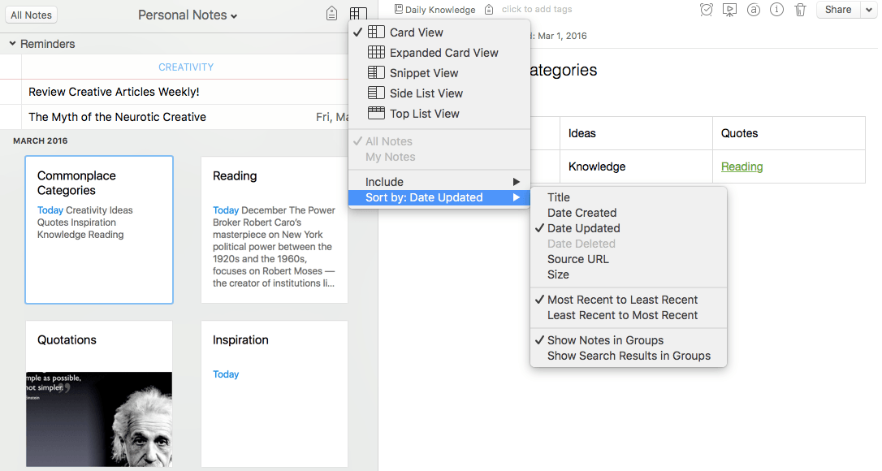Uncheck Show Notes in Groups
The height and width of the screenshot is (471, 882).
pyautogui.click(x=605, y=340)
